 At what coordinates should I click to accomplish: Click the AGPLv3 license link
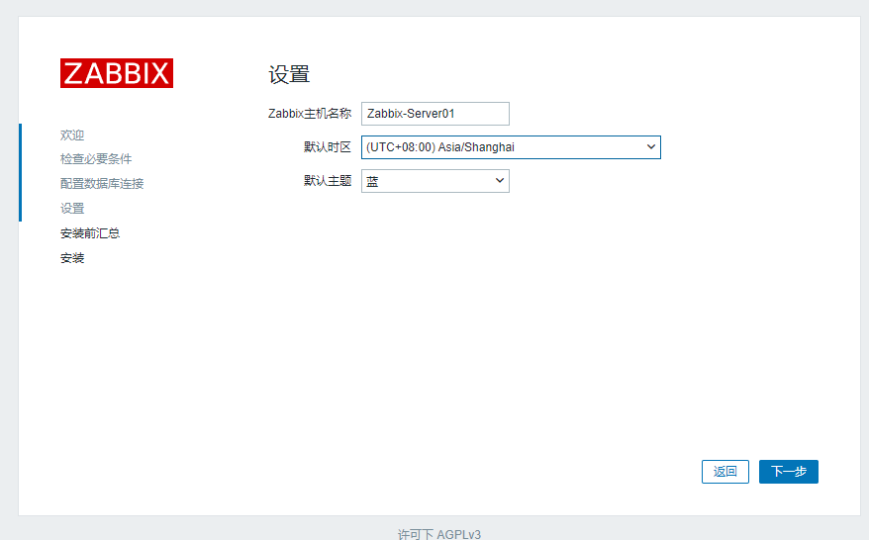(x=458, y=534)
